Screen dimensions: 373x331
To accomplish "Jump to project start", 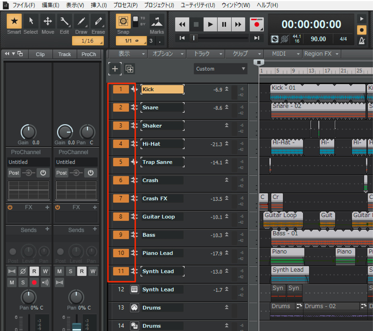I will point(182,38).
